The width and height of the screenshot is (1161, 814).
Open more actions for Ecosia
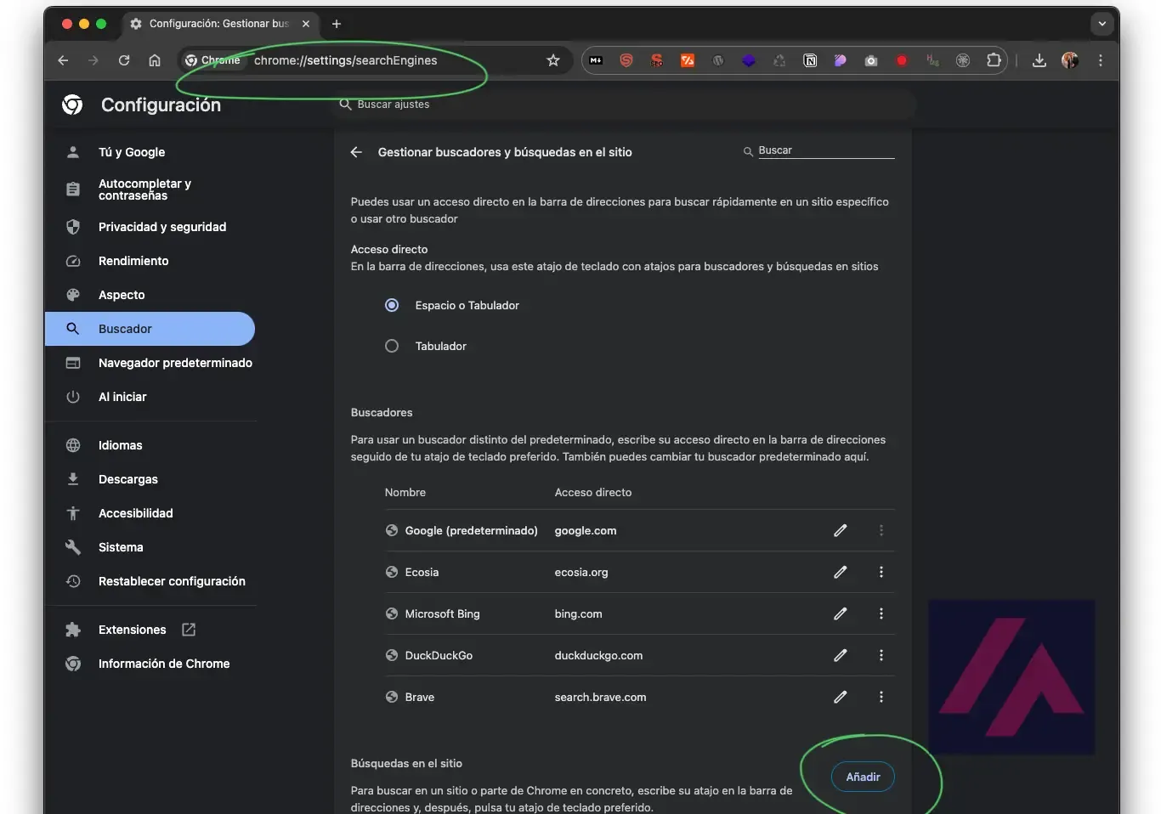coord(881,572)
